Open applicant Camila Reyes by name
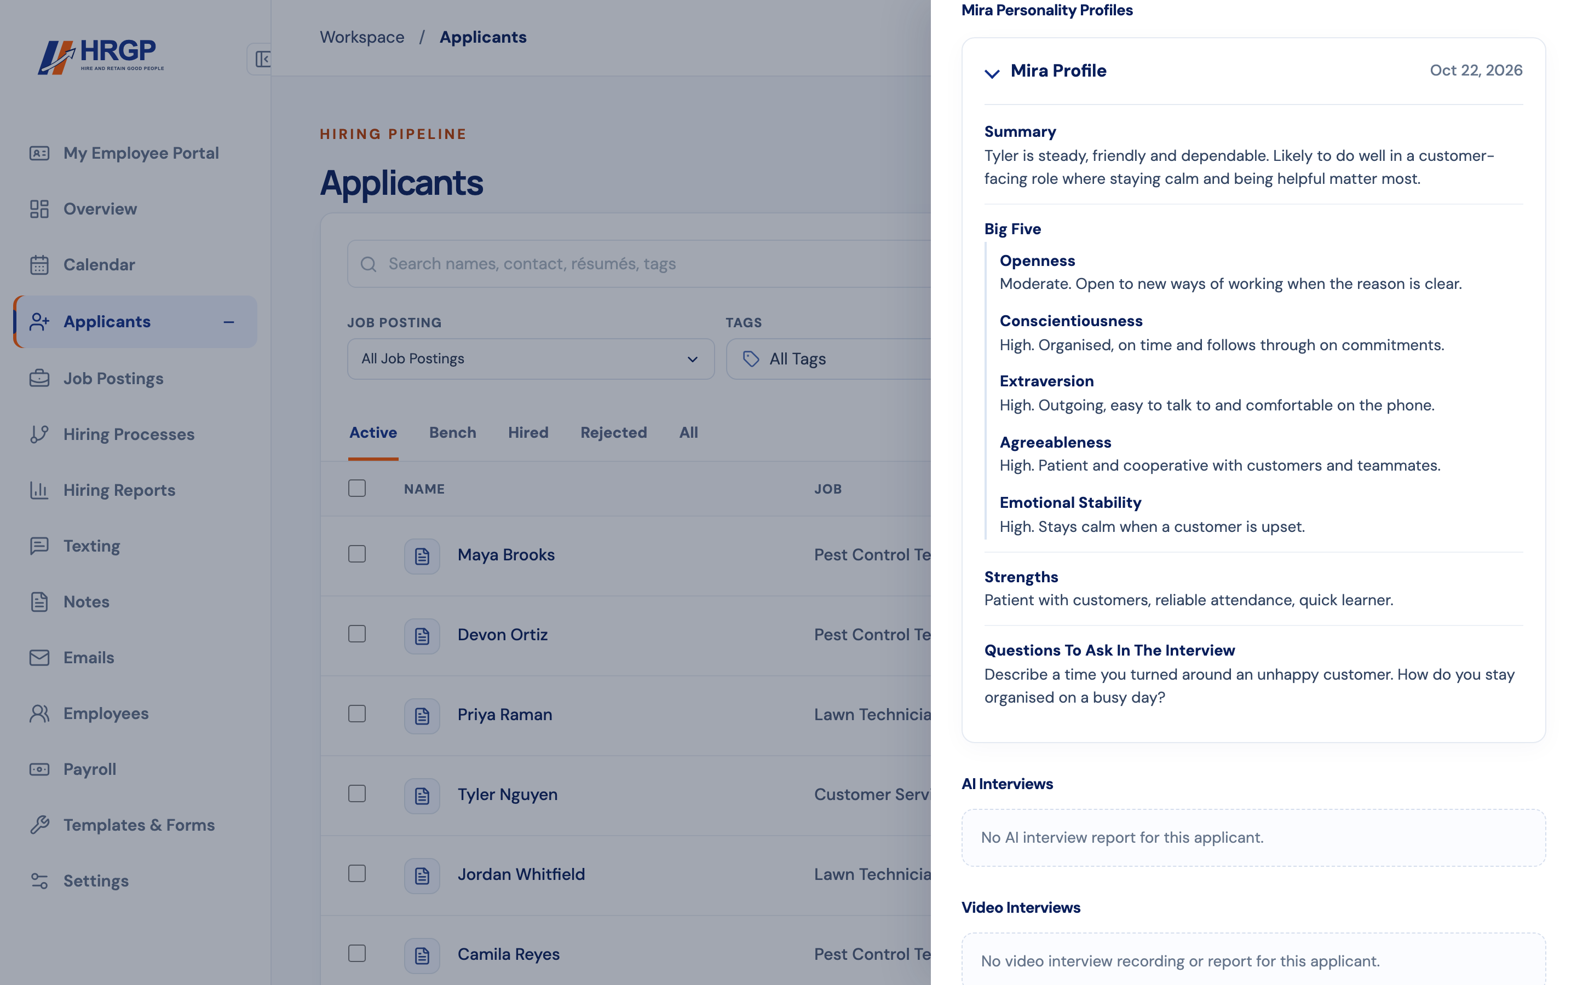Viewport: 1577px width, 985px height. click(x=508, y=954)
